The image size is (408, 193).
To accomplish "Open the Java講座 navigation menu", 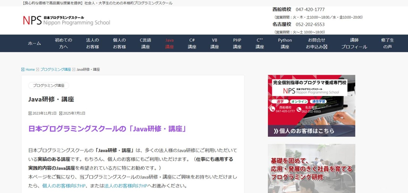I will [169, 43].
